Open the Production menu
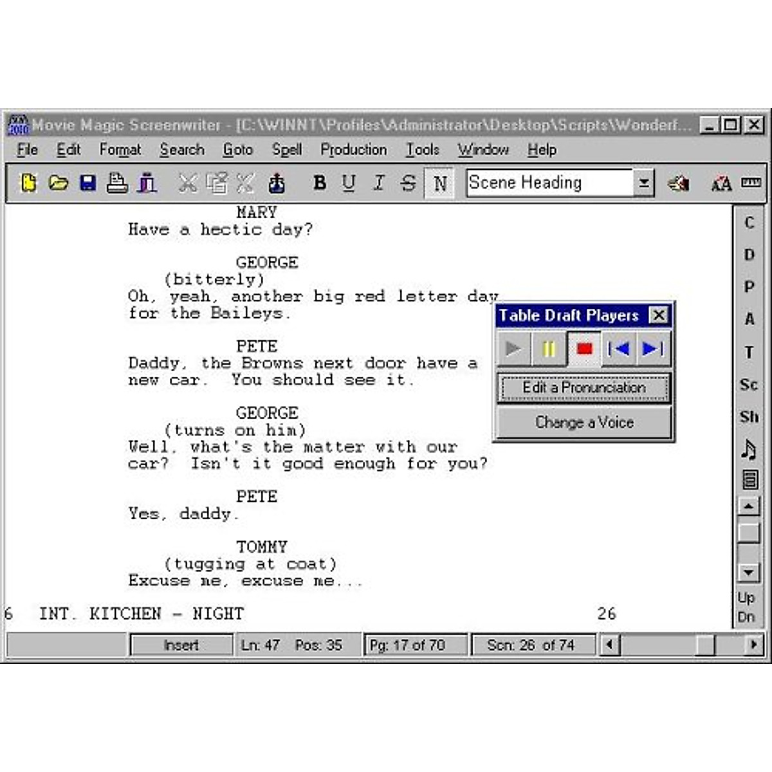This screenshot has width=772, height=772. pyautogui.click(x=353, y=150)
